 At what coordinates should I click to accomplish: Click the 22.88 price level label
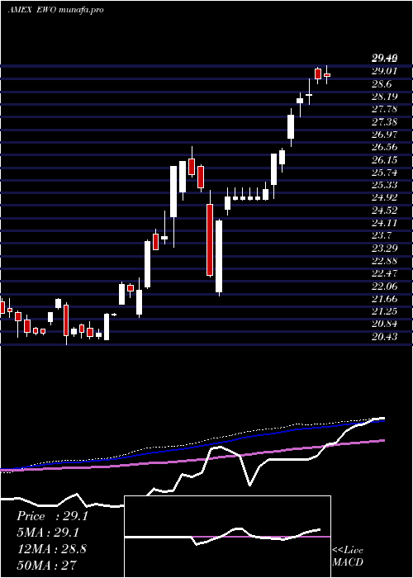pos(384,261)
